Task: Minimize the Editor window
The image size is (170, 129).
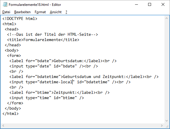Action: point(136,5)
